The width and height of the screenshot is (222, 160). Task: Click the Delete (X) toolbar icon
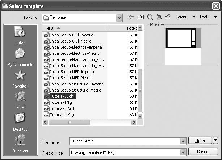[159, 17]
